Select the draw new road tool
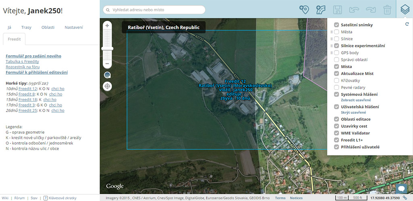413x201 pixels. tap(321, 10)
